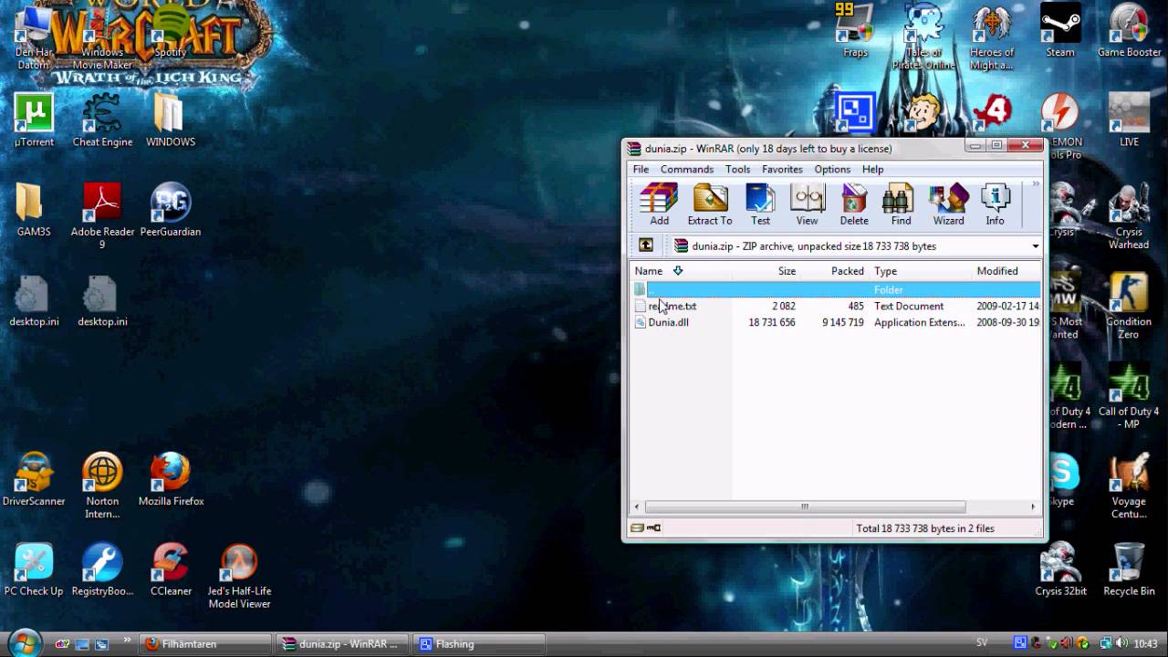Click the Extract To toolbar button

(x=710, y=204)
